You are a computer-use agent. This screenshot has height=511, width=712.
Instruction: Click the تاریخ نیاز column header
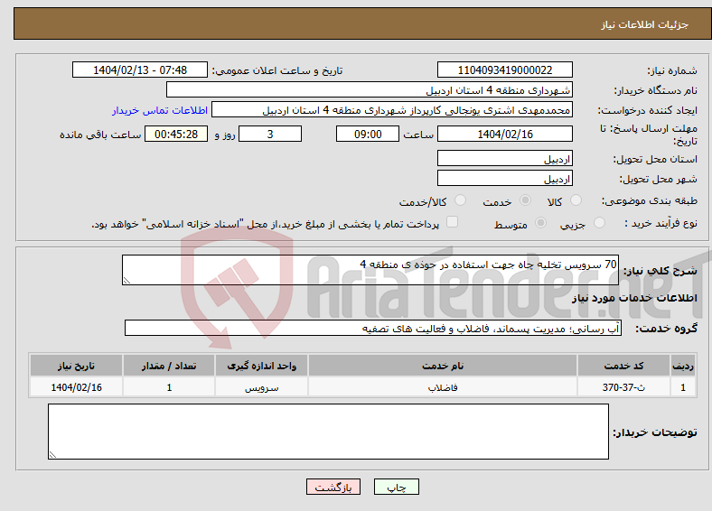76,366
